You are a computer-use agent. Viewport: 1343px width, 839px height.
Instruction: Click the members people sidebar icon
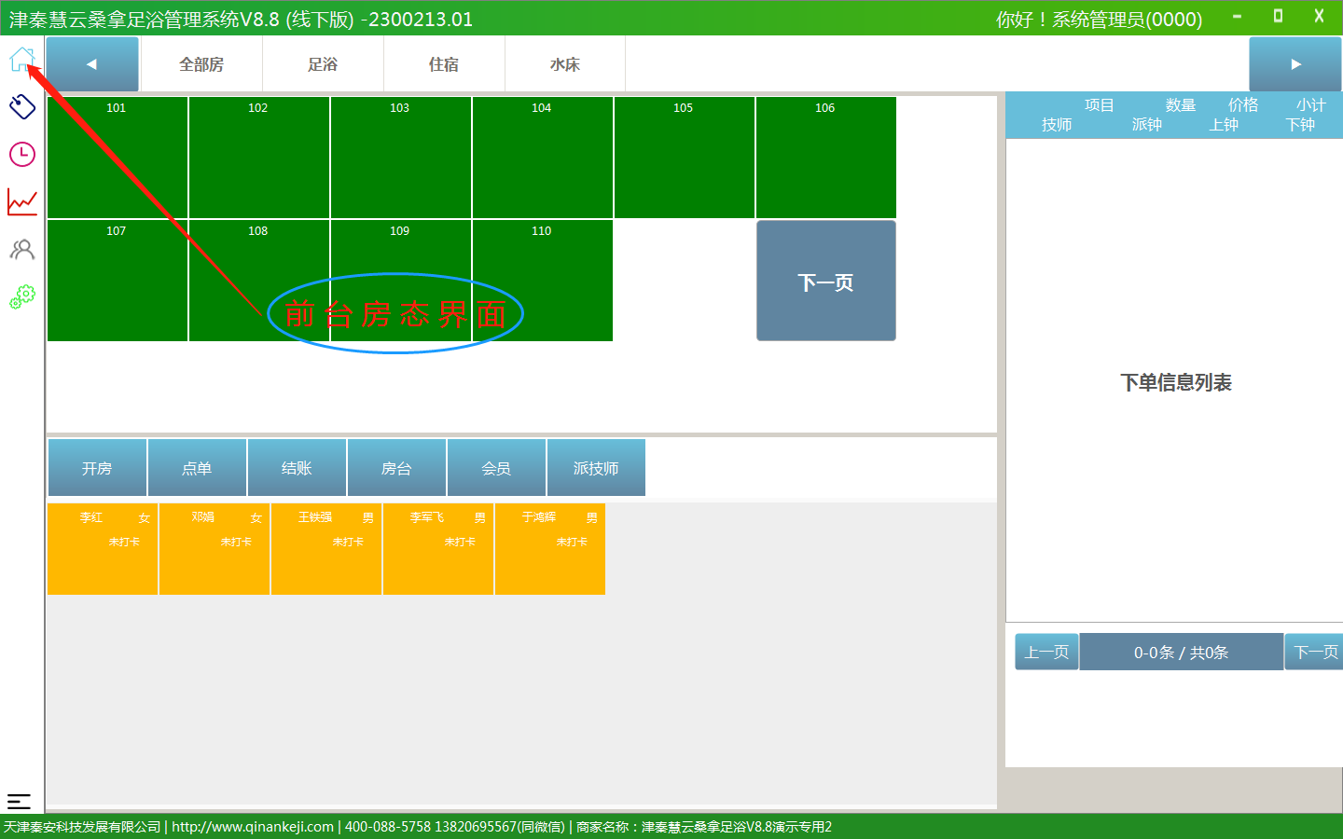coord(21,249)
